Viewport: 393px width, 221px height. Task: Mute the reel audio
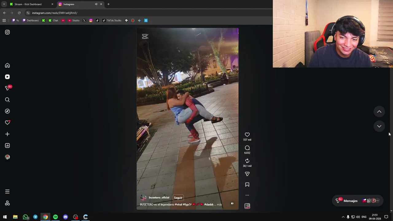(232, 203)
